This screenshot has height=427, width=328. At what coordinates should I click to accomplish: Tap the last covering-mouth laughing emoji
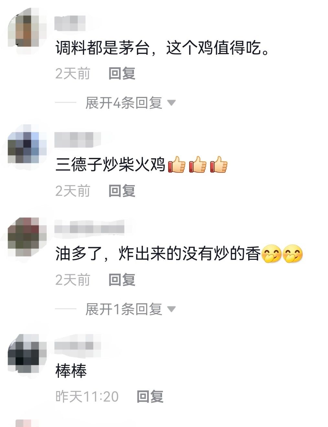pos(293,253)
